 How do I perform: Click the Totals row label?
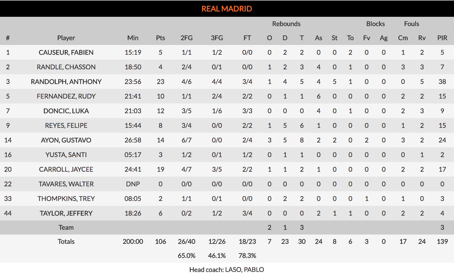[x=66, y=241]
